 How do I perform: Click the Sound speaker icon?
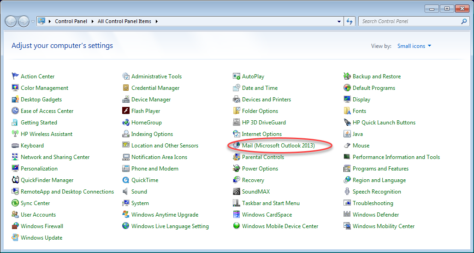point(126,192)
